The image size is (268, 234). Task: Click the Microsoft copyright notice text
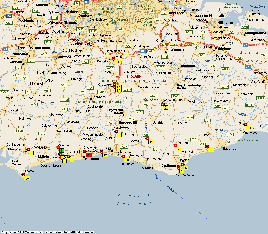48,232
